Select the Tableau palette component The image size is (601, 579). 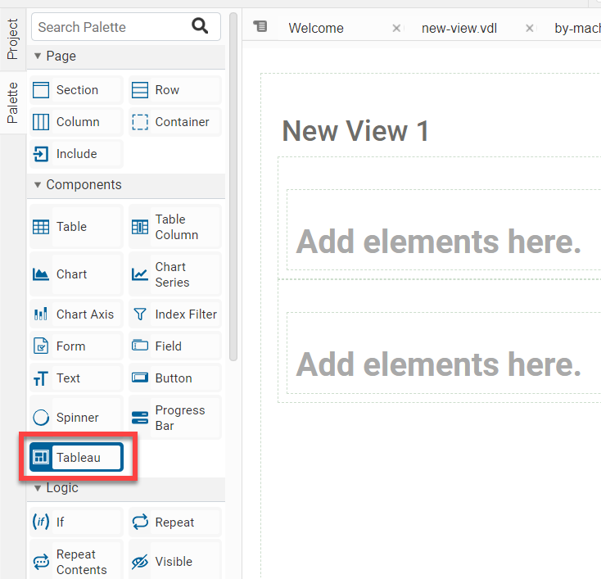point(77,458)
